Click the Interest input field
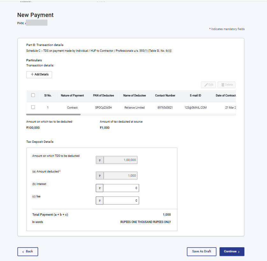The height and width of the screenshot is (261, 267). coord(121,188)
